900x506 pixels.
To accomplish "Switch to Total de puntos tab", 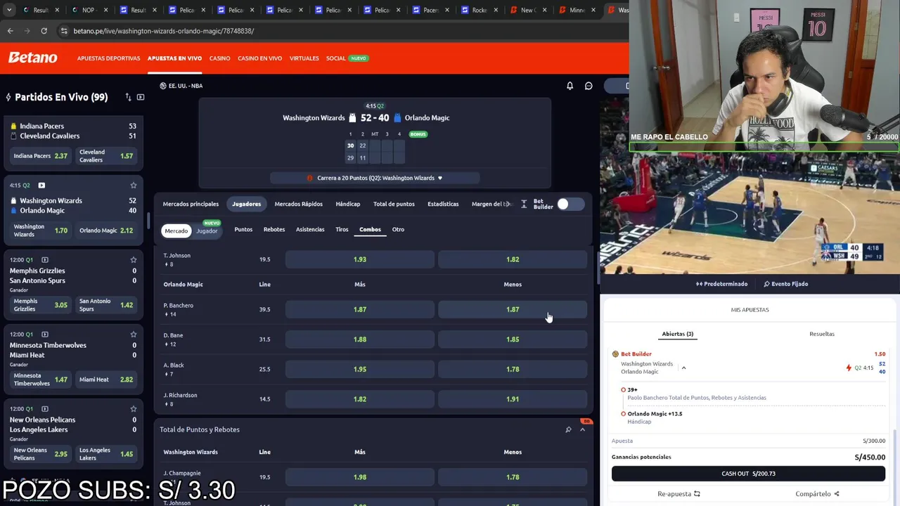I will (x=394, y=204).
